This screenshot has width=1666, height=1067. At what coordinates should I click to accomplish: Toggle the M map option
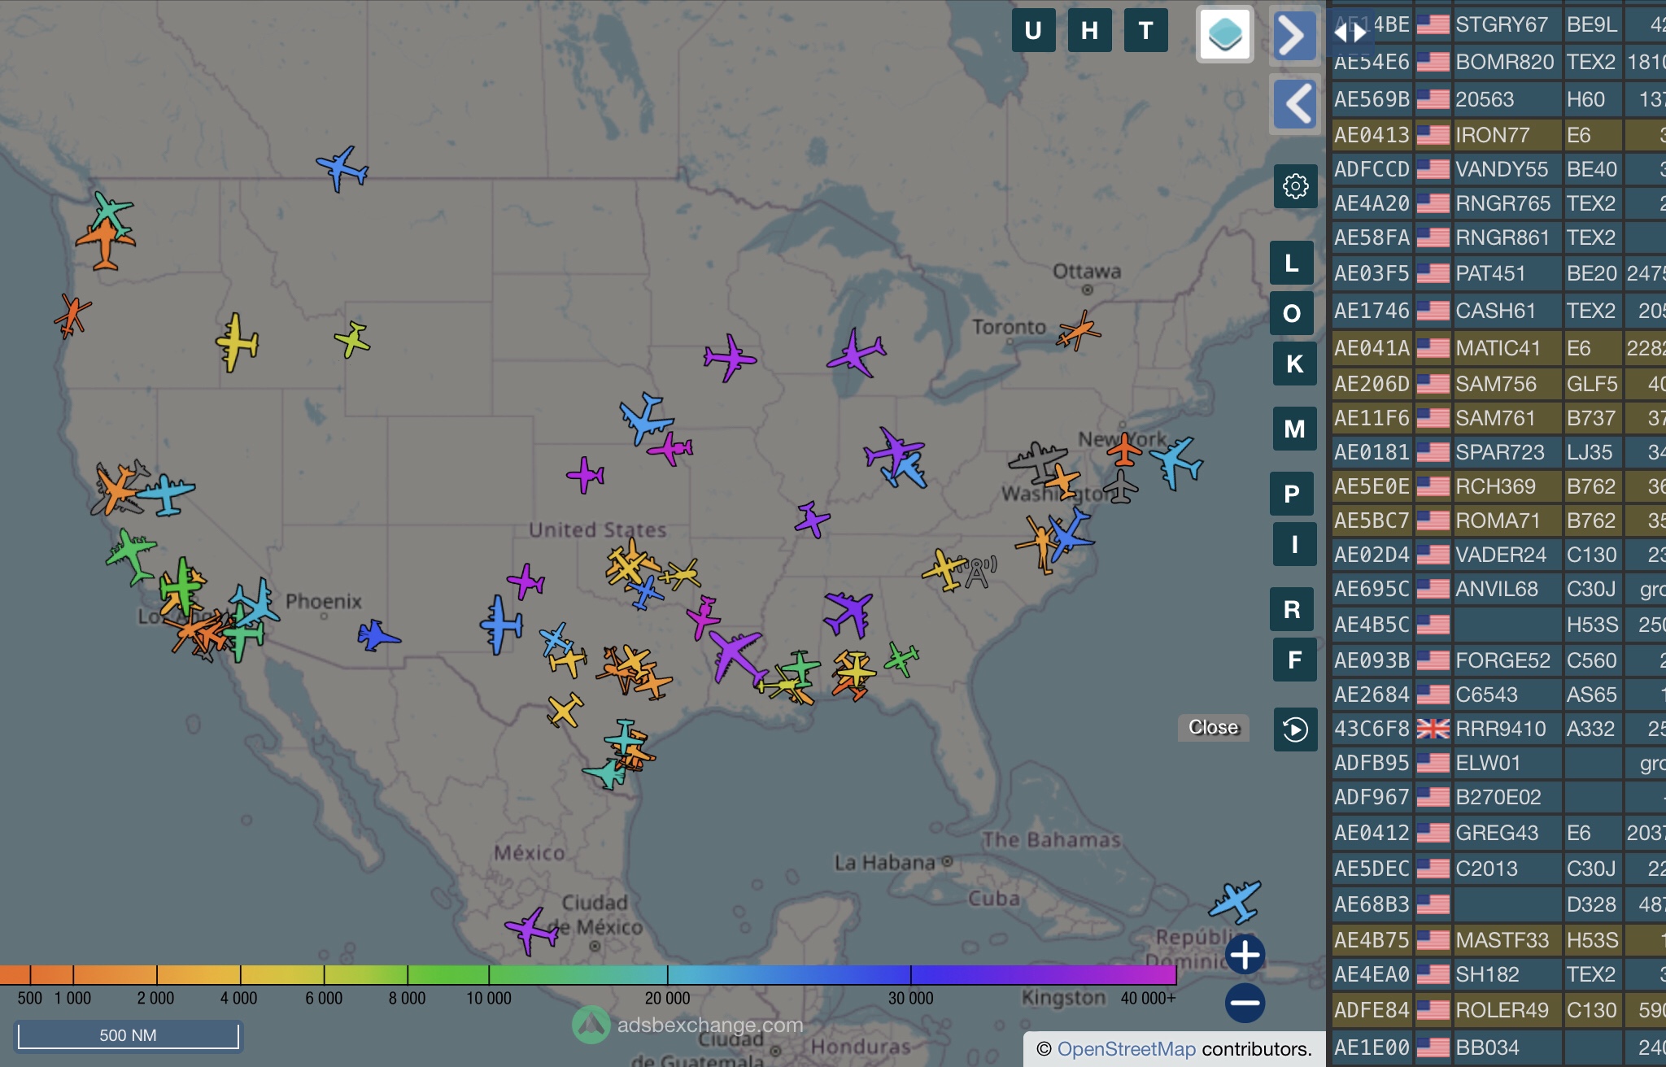click(1295, 429)
